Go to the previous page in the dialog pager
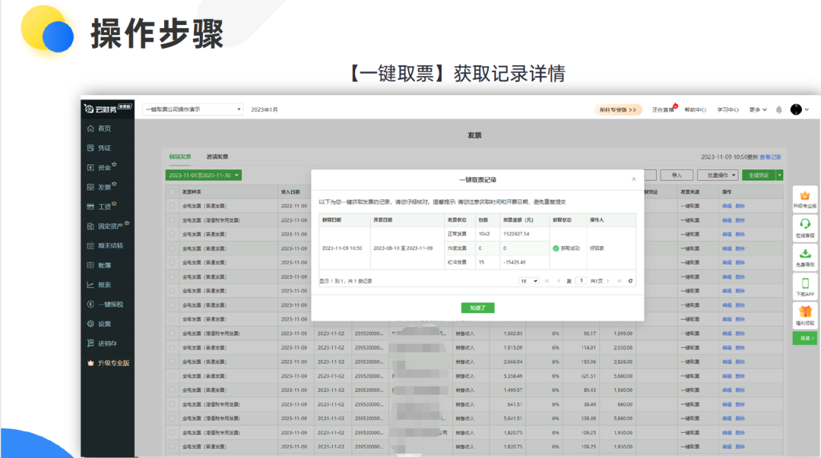This screenshot has height=458, width=821. click(x=558, y=281)
